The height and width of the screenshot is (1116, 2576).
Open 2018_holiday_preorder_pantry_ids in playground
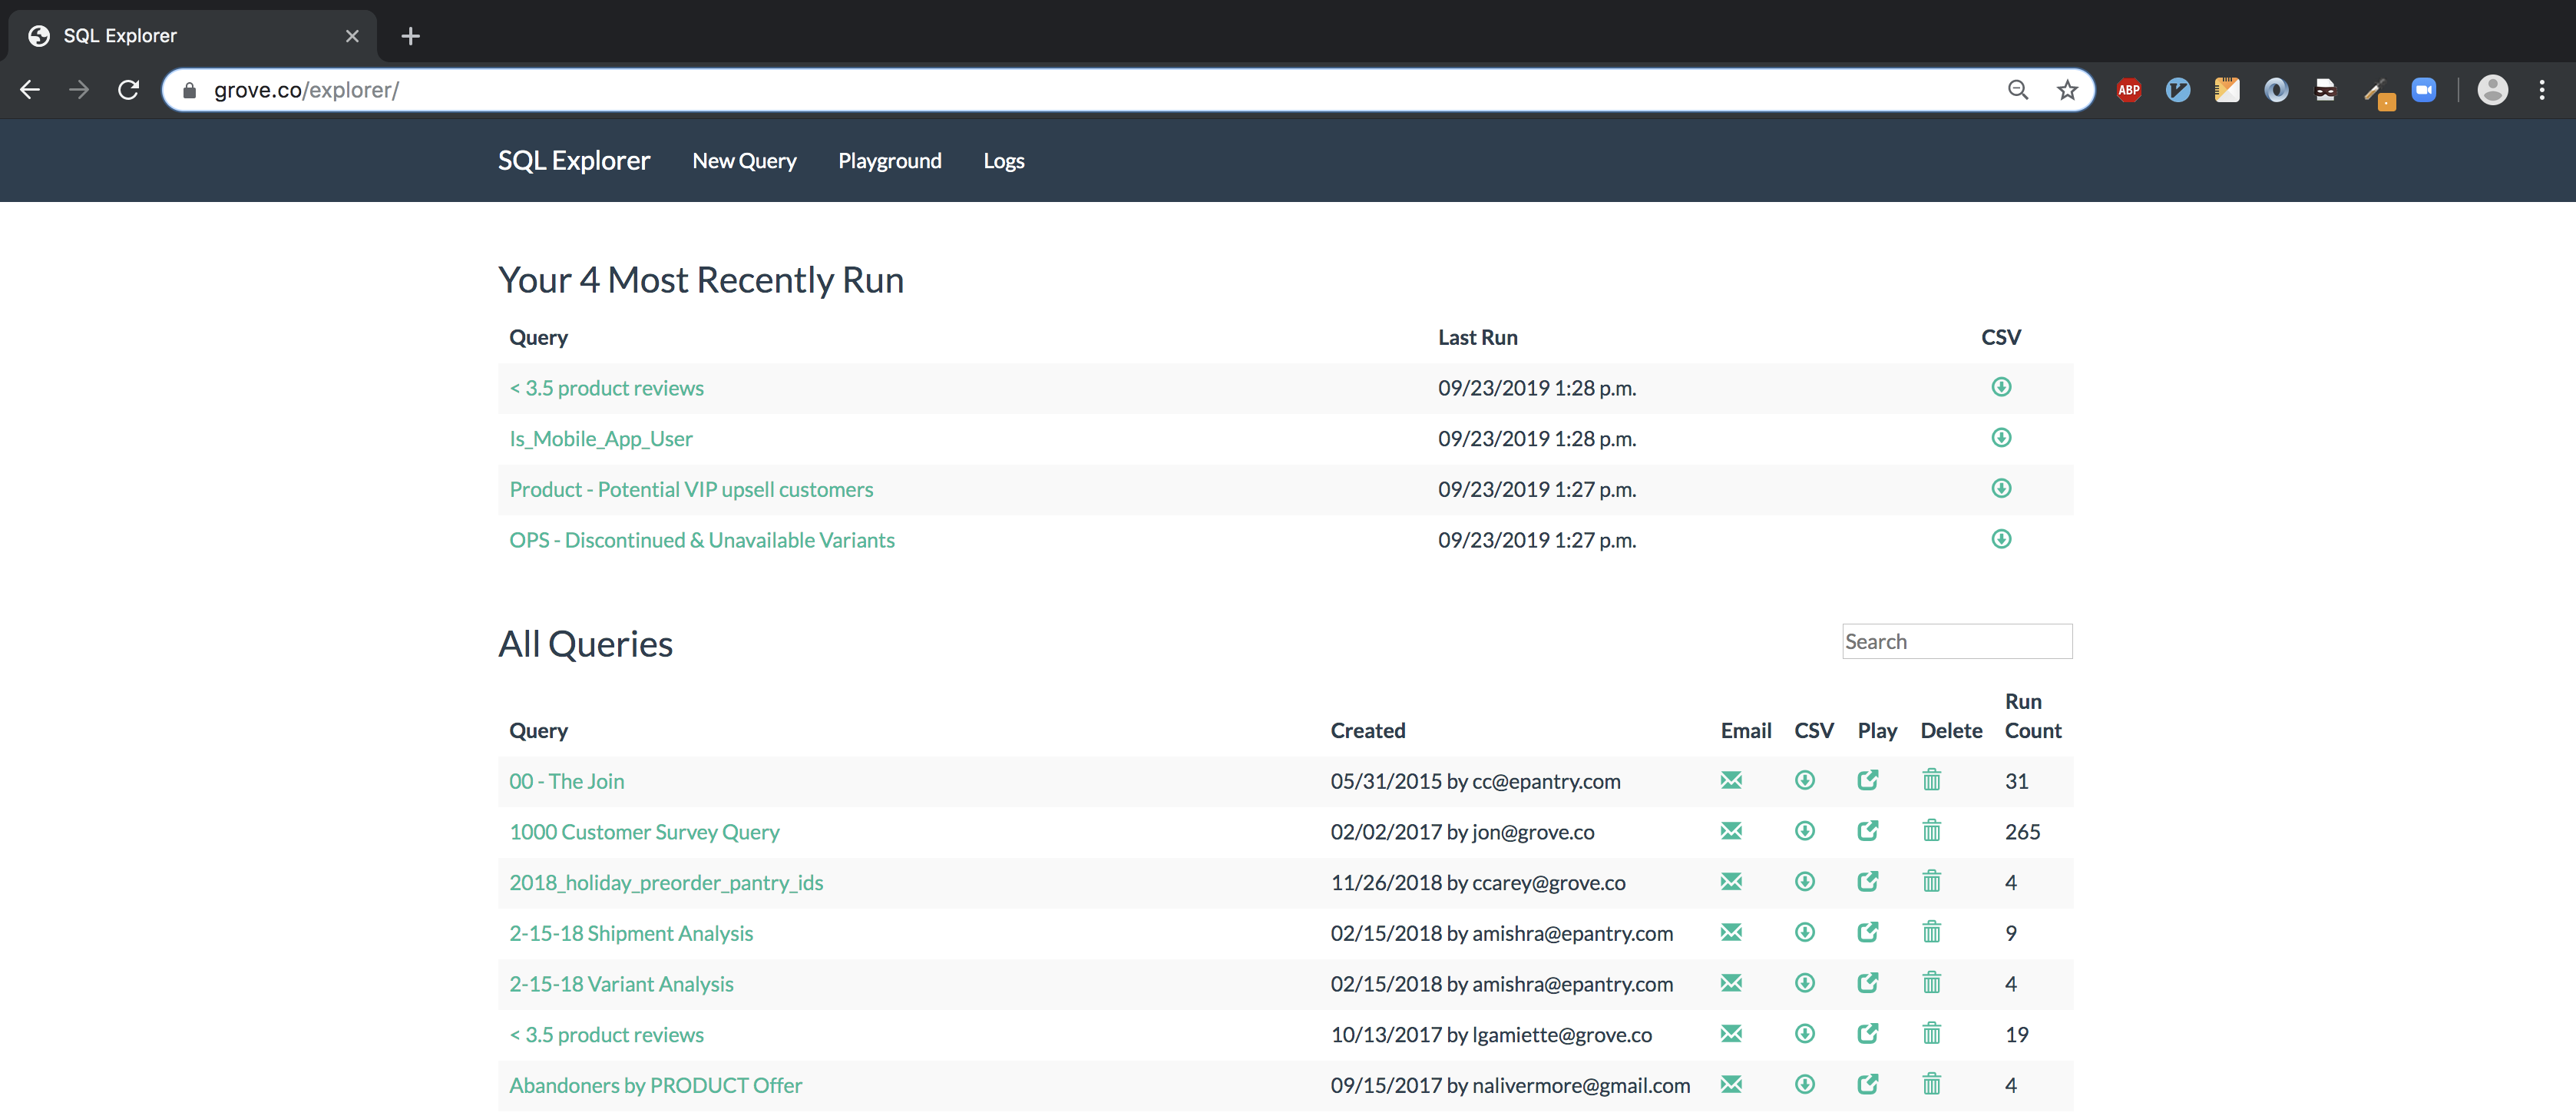pos(1867,882)
